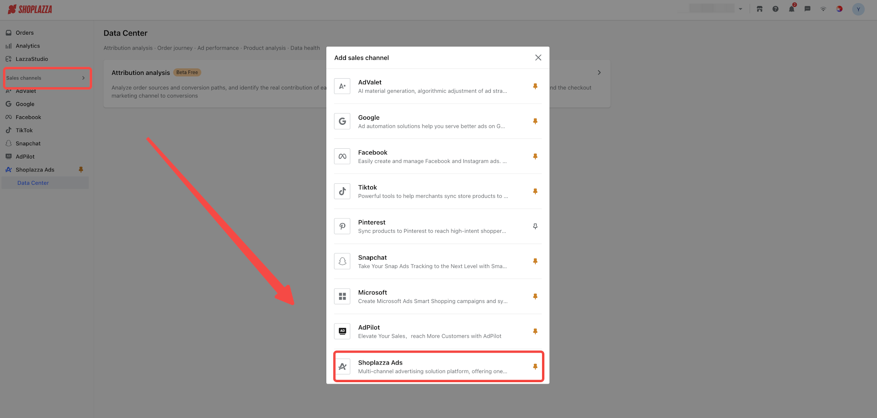Open the storefront icon in header

point(760,9)
